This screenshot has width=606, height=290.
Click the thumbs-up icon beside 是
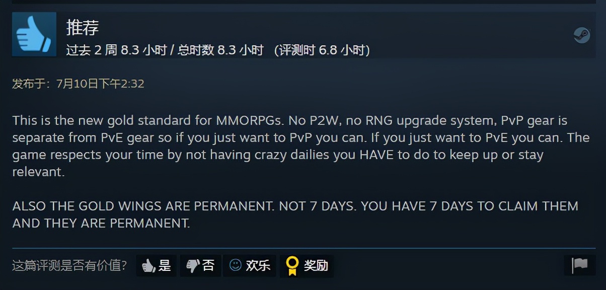(148, 265)
